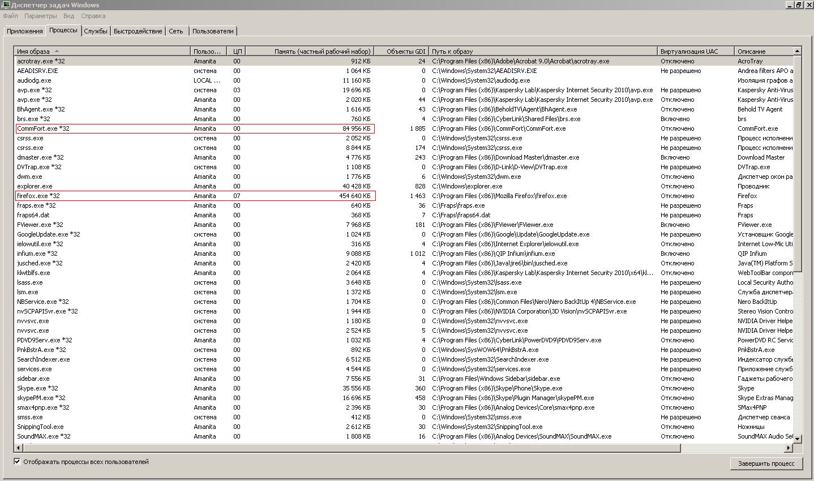Select the CommFort.exe *32 process

pos(404,128)
